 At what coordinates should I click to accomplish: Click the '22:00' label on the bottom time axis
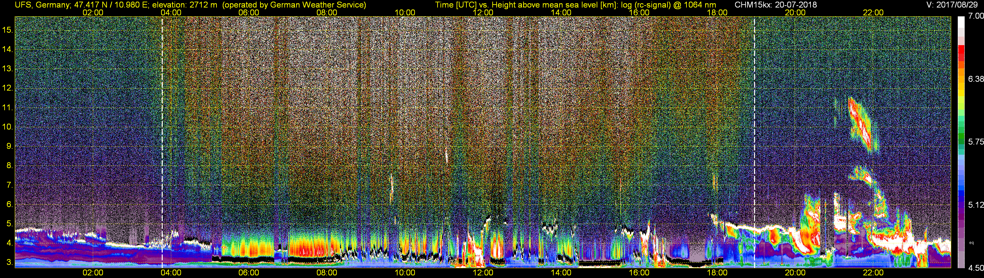click(873, 273)
